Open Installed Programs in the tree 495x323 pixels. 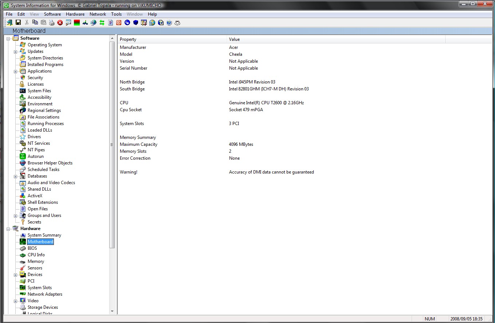click(46, 65)
